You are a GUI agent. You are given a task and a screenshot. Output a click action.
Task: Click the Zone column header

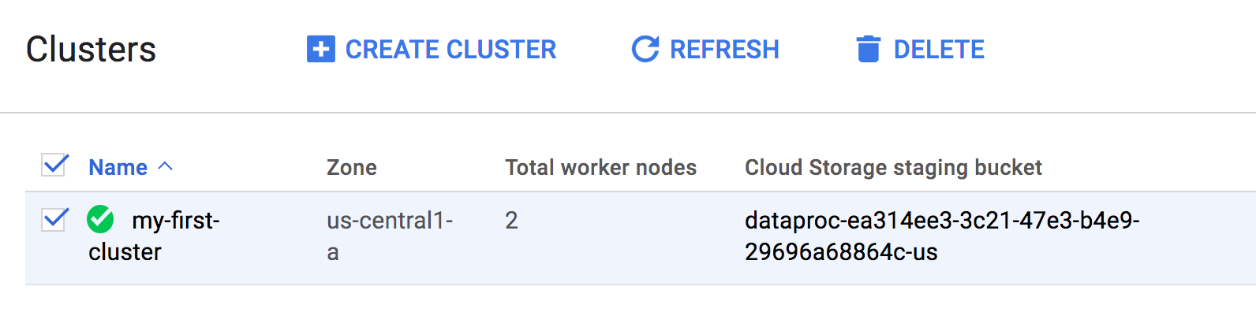[351, 167]
